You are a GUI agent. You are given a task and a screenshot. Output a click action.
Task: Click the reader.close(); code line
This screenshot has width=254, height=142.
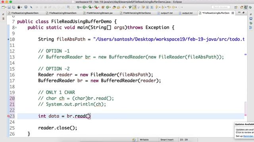tap(58, 128)
